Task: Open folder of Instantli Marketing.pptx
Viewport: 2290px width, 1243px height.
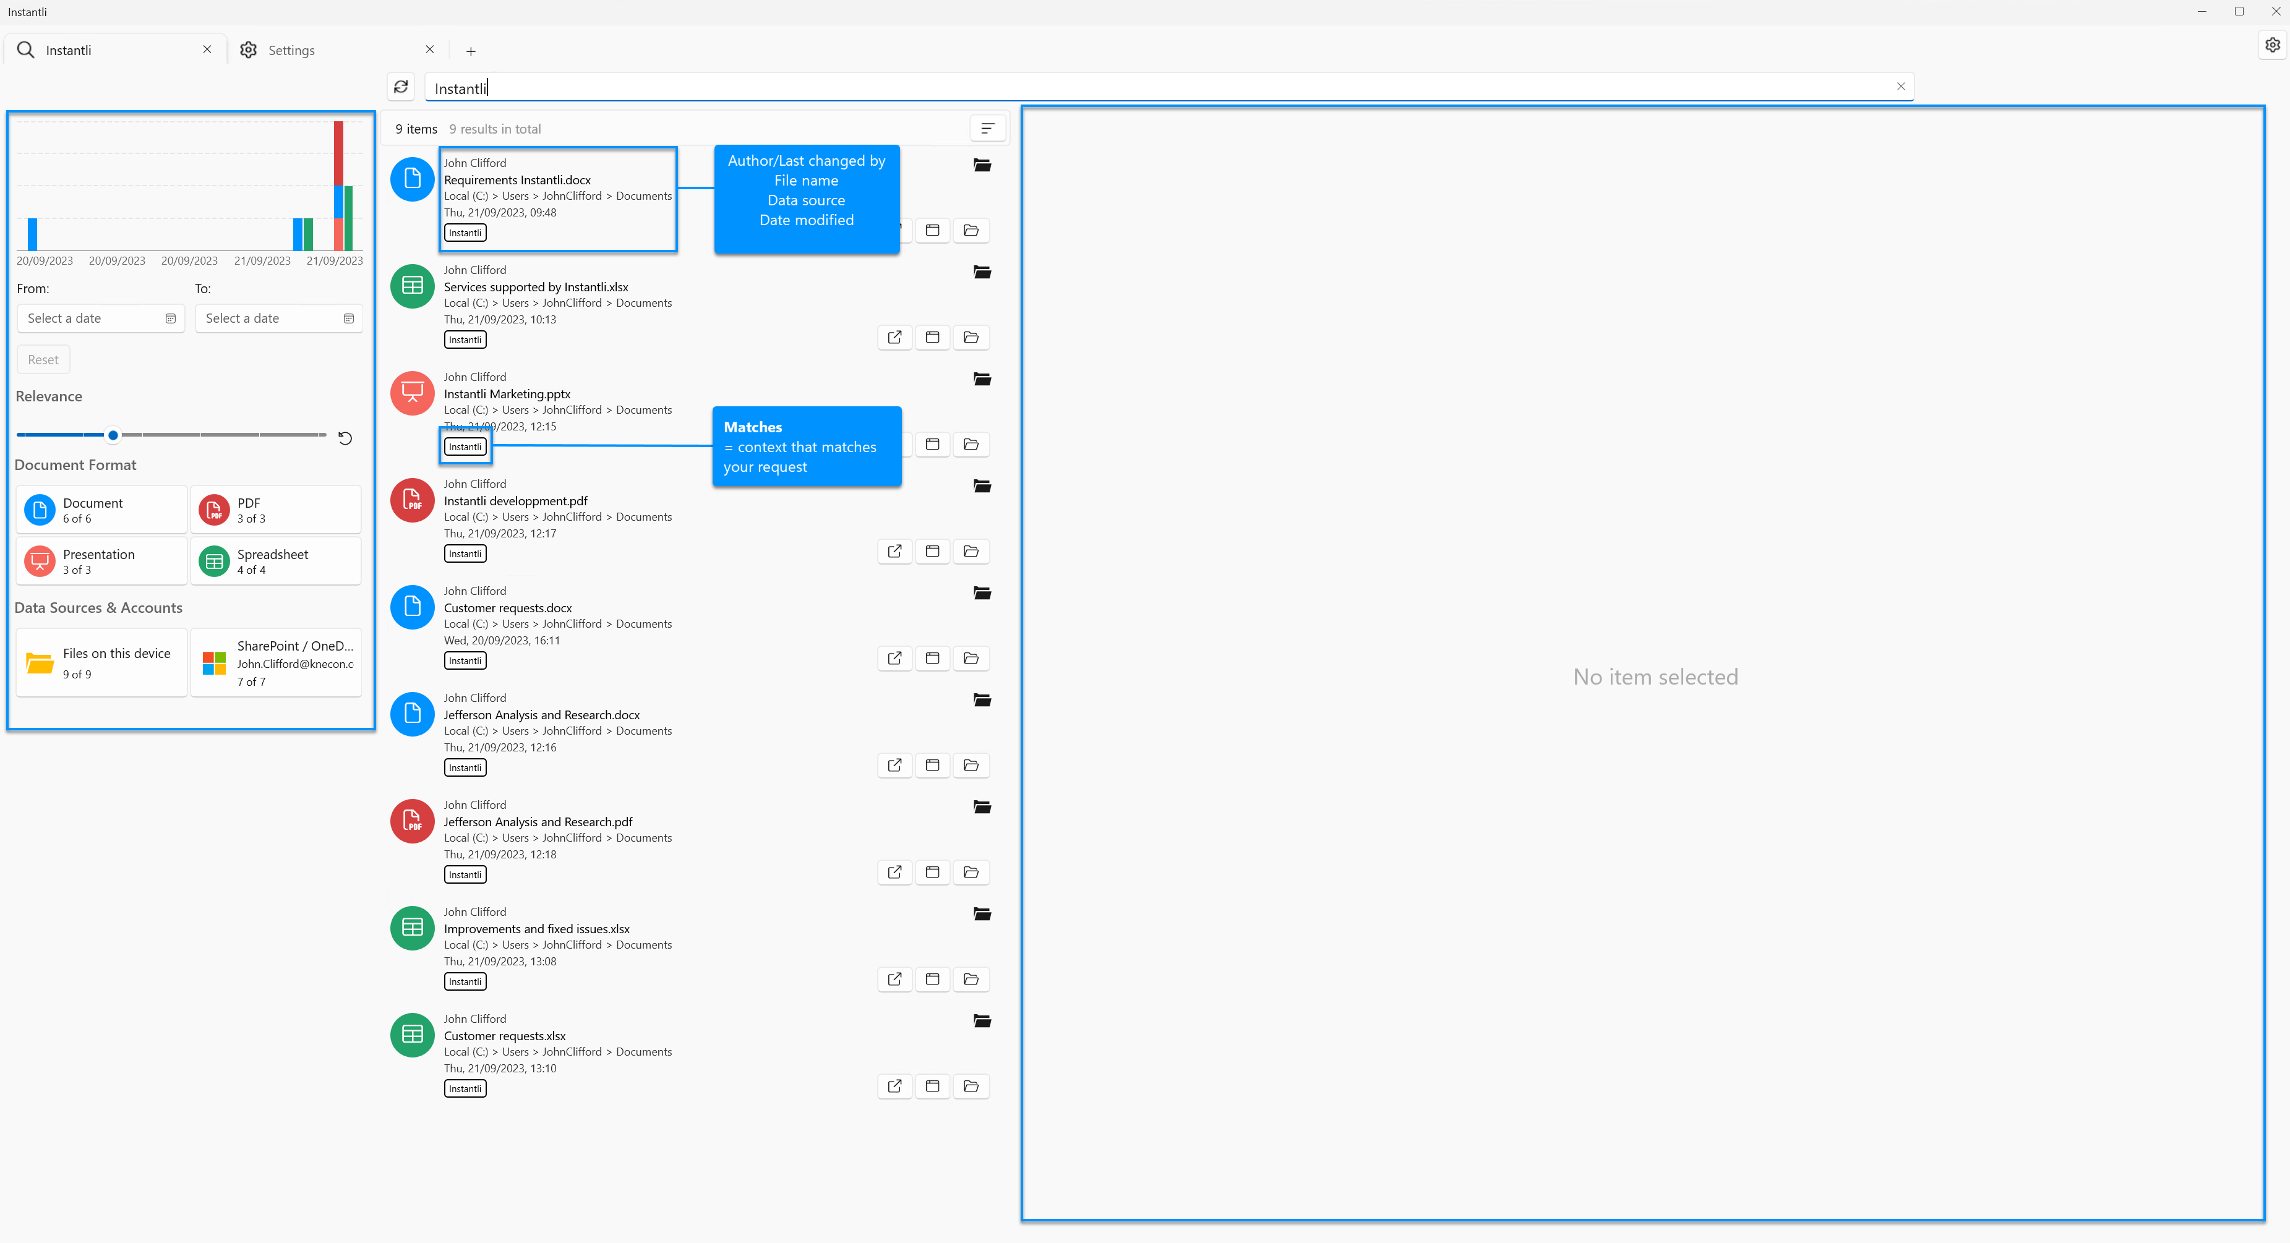Action: pos(971,445)
